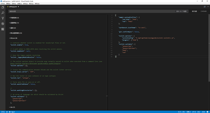This screenshot has height=113, width=210.
Task: Click the JSON language mode in the status bar
Action: (203, 112)
